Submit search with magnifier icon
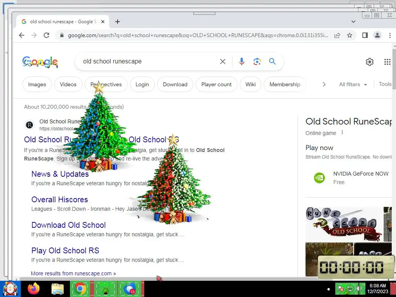Image resolution: width=396 pixels, height=297 pixels. click(272, 61)
